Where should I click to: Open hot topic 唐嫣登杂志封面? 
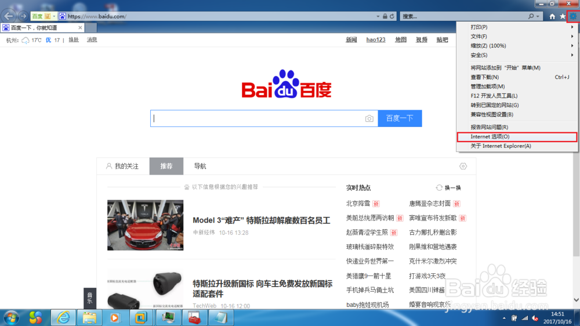coord(430,204)
